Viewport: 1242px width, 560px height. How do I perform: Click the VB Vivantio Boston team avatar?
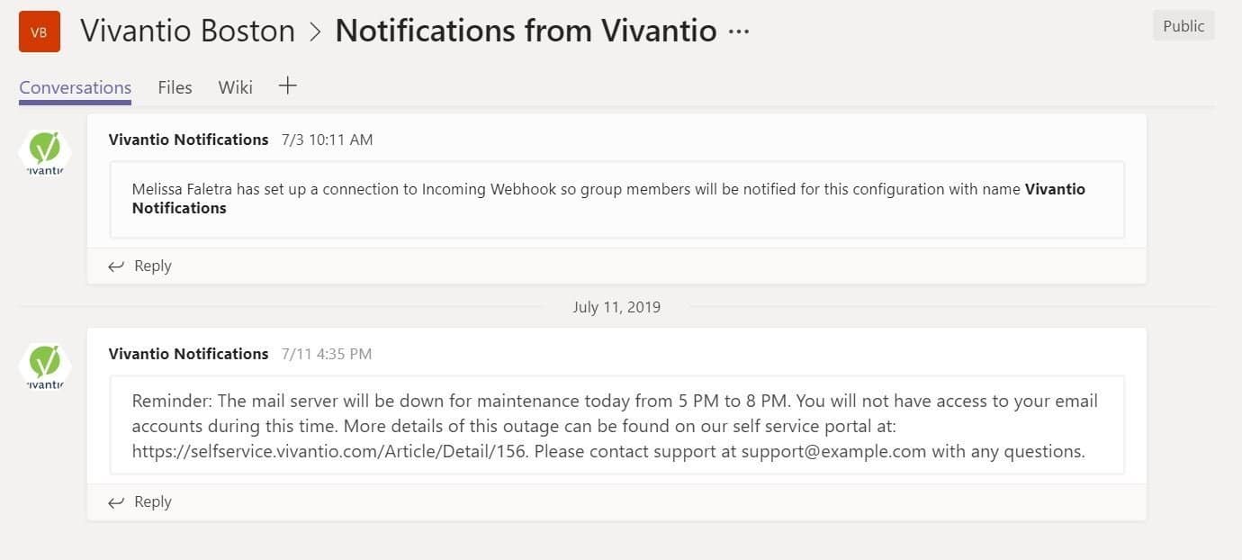(x=38, y=31)
